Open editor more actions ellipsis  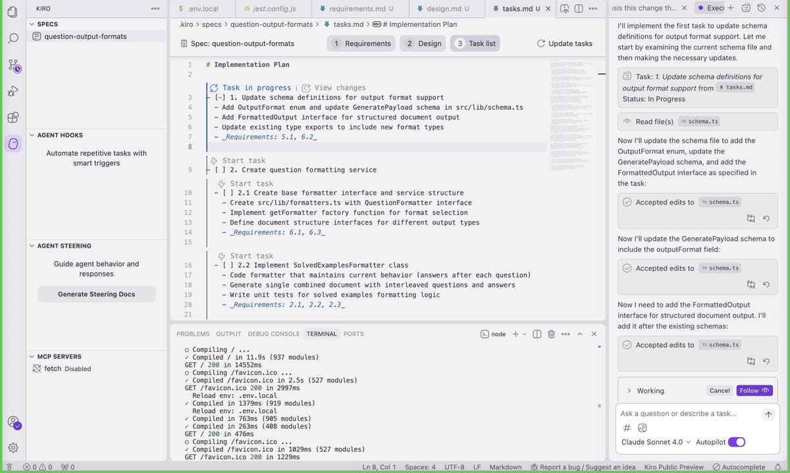[594, 9]
